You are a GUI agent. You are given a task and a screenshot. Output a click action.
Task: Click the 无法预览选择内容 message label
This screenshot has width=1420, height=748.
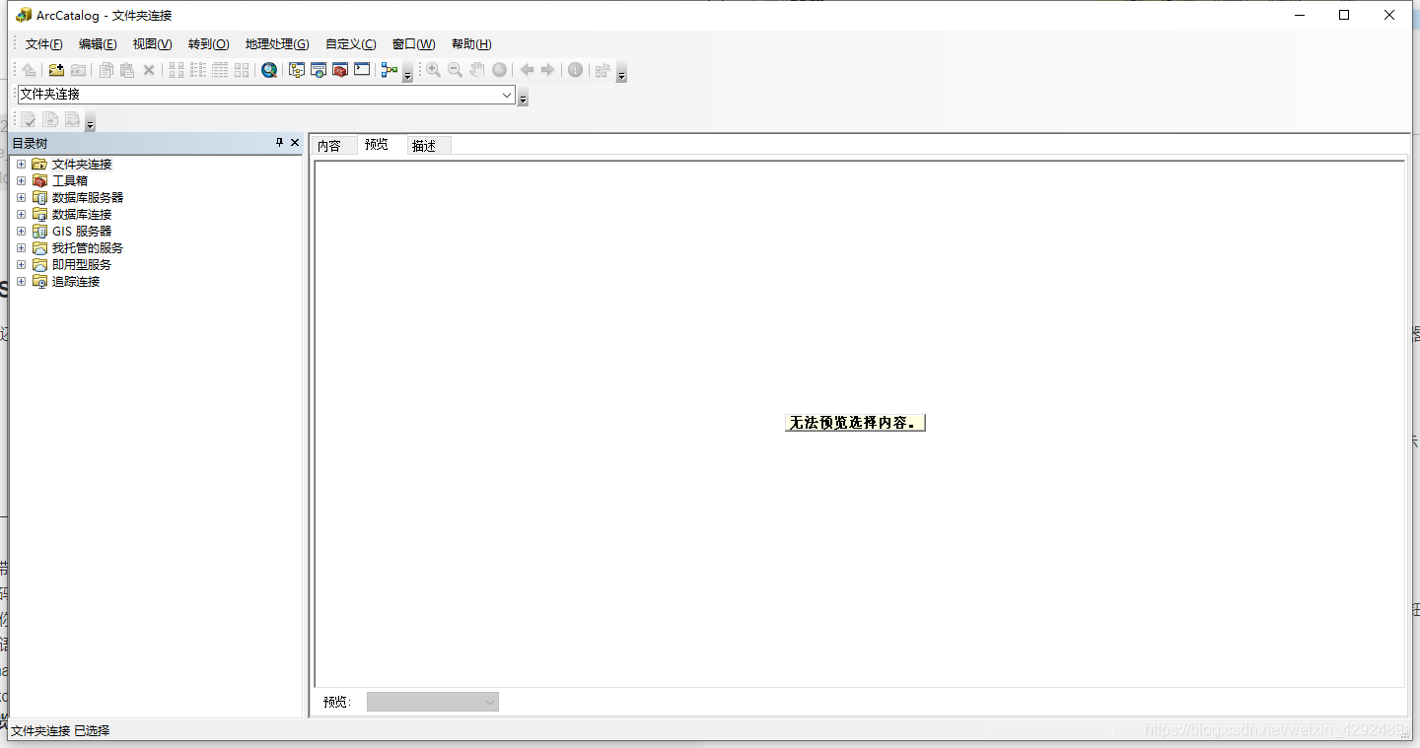(855, 422)
